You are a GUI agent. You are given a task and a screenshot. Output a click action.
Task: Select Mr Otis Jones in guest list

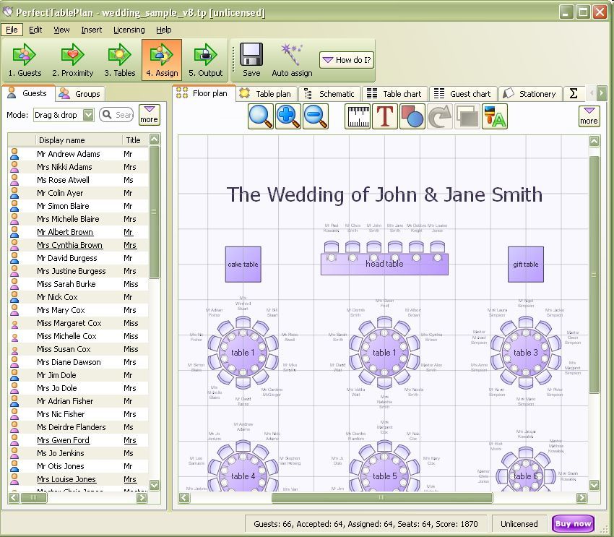78,466
